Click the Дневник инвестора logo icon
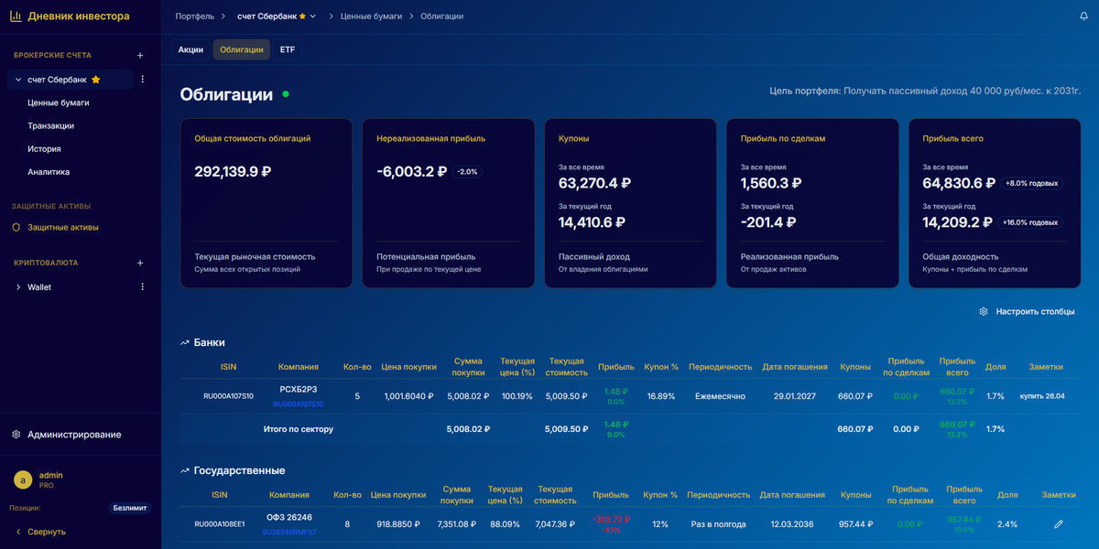 click(16, 16)
